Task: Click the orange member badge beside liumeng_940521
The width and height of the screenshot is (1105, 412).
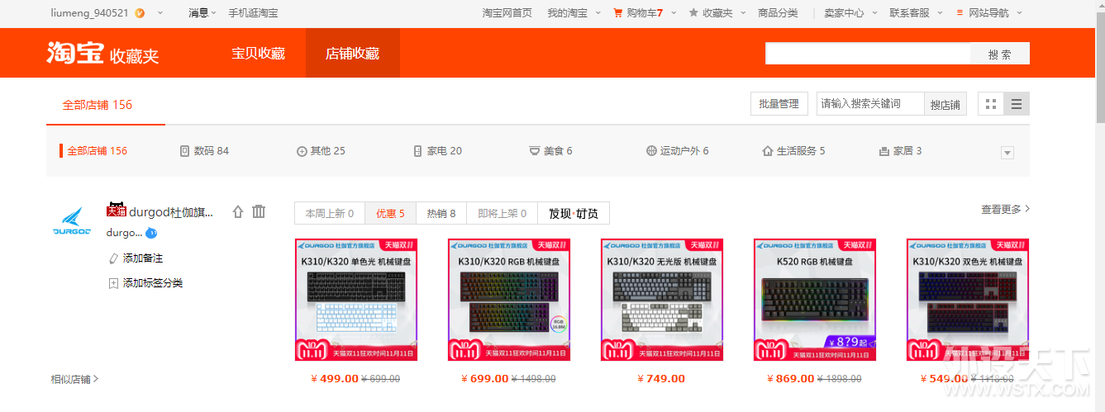Action: pos(140,13)
